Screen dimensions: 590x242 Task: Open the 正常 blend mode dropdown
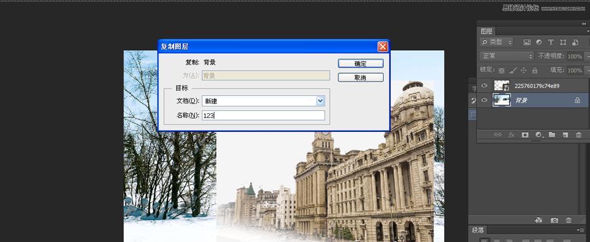coord(506,56)
